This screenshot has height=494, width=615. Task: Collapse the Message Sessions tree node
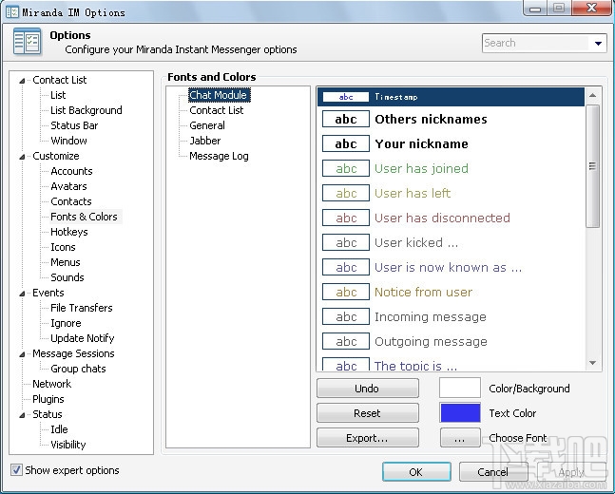22,354
